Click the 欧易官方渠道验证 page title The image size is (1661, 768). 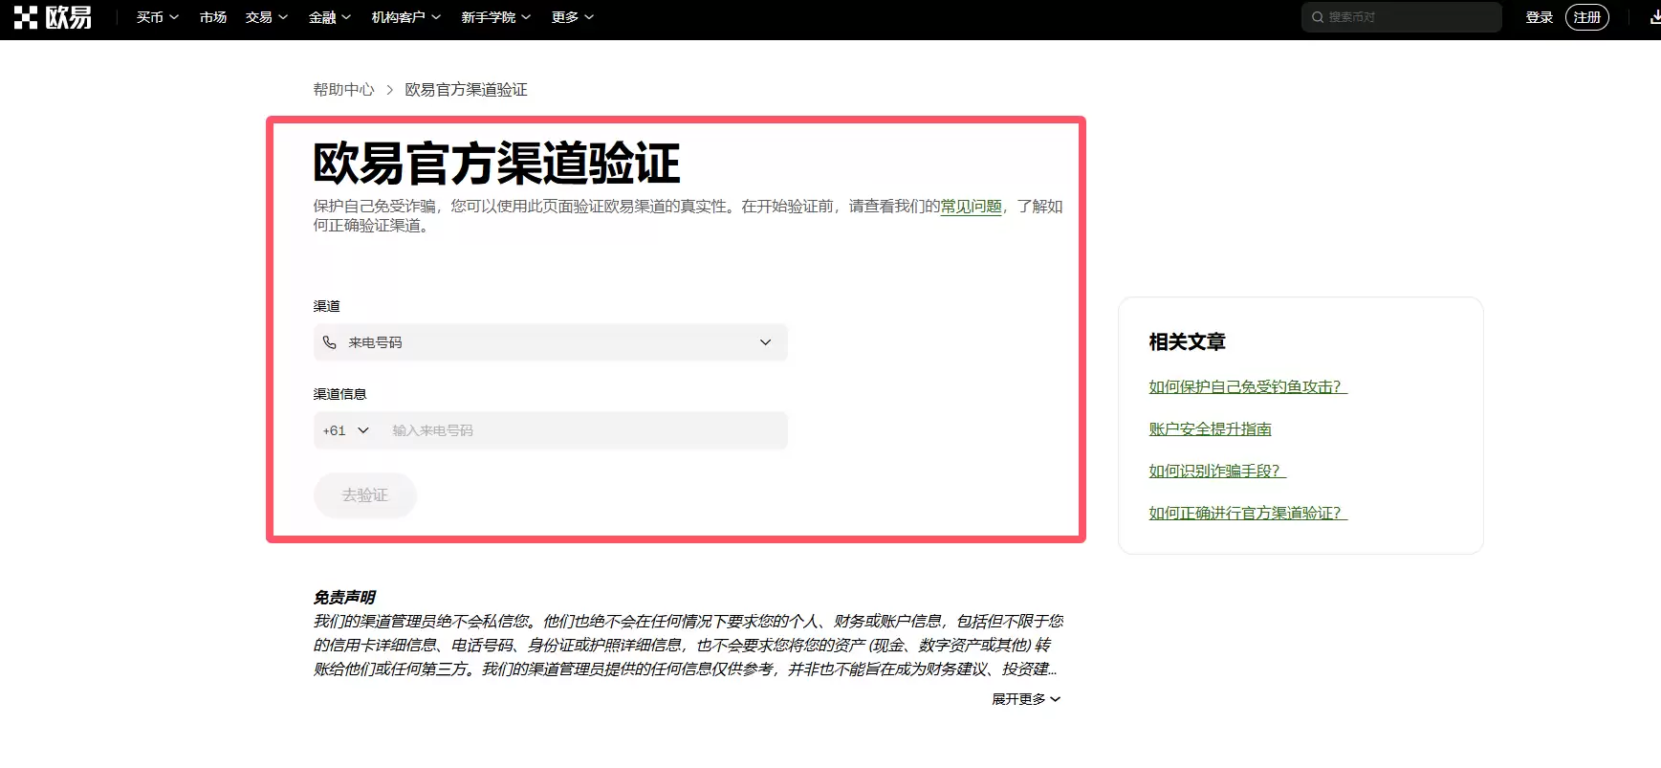496,164
